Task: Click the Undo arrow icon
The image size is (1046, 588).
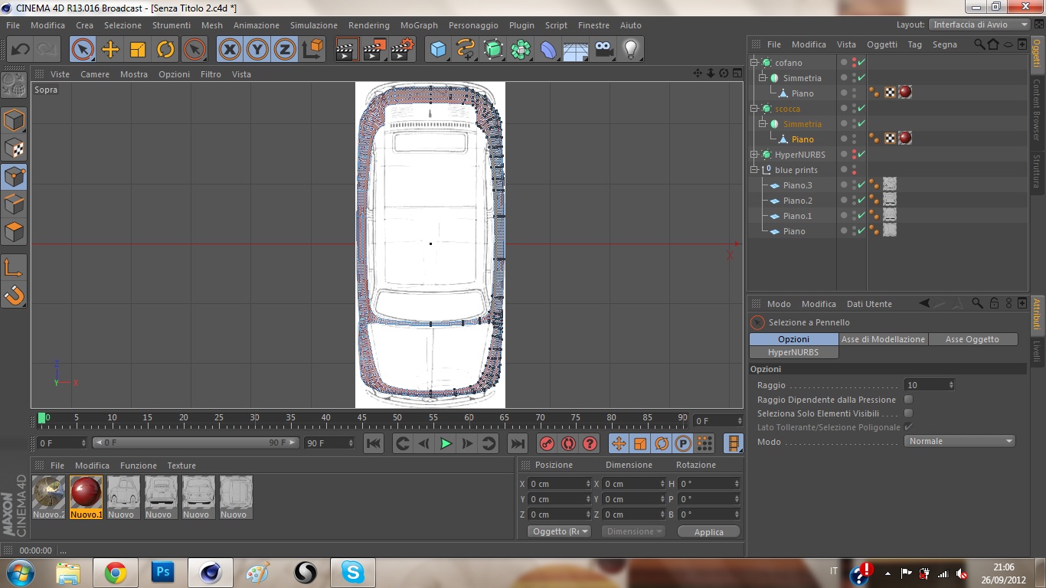Action: (20, 50)
